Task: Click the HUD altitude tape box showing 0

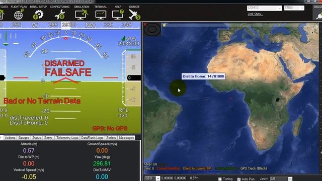Action: coord(134,78)
